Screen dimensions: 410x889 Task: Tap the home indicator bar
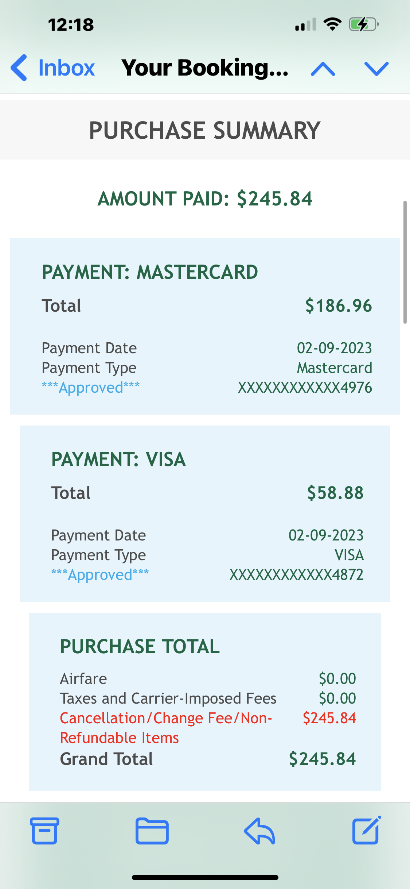pos(205,877)
